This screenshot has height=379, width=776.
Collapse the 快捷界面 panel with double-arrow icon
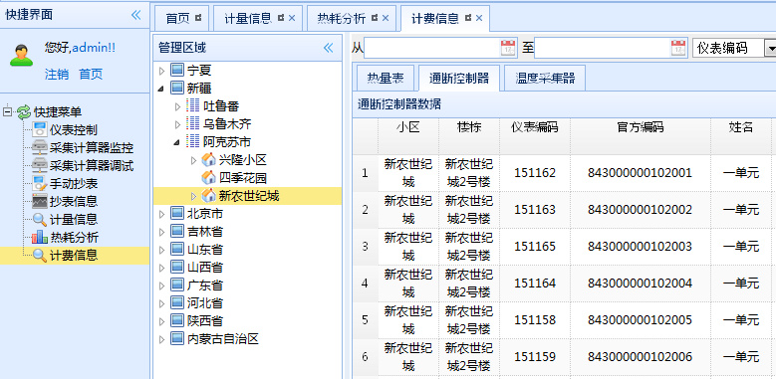(x=135, y=15)
